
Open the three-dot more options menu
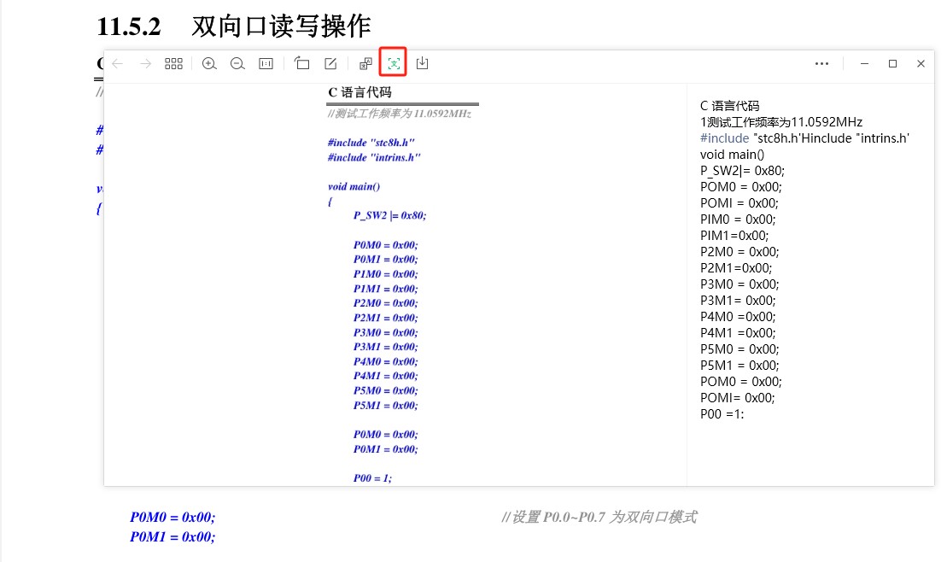pyautogui.click(x=822, y=63)
